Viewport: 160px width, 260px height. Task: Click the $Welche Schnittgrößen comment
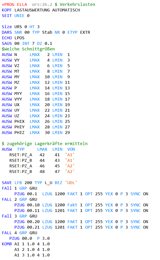click(x=28, y=49)
